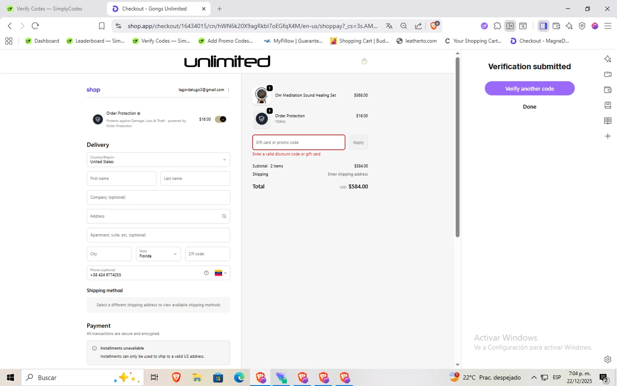
Task: Open the Brave Wallet icon in toolbar
Action: pyautogui.click(x=557, y=26)
